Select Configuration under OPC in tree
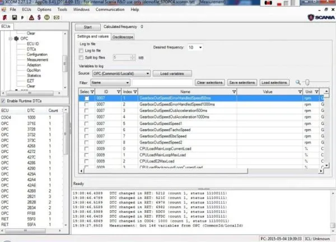Image resolution: width=336 pixels, height=242 pixels. (37, 54)
